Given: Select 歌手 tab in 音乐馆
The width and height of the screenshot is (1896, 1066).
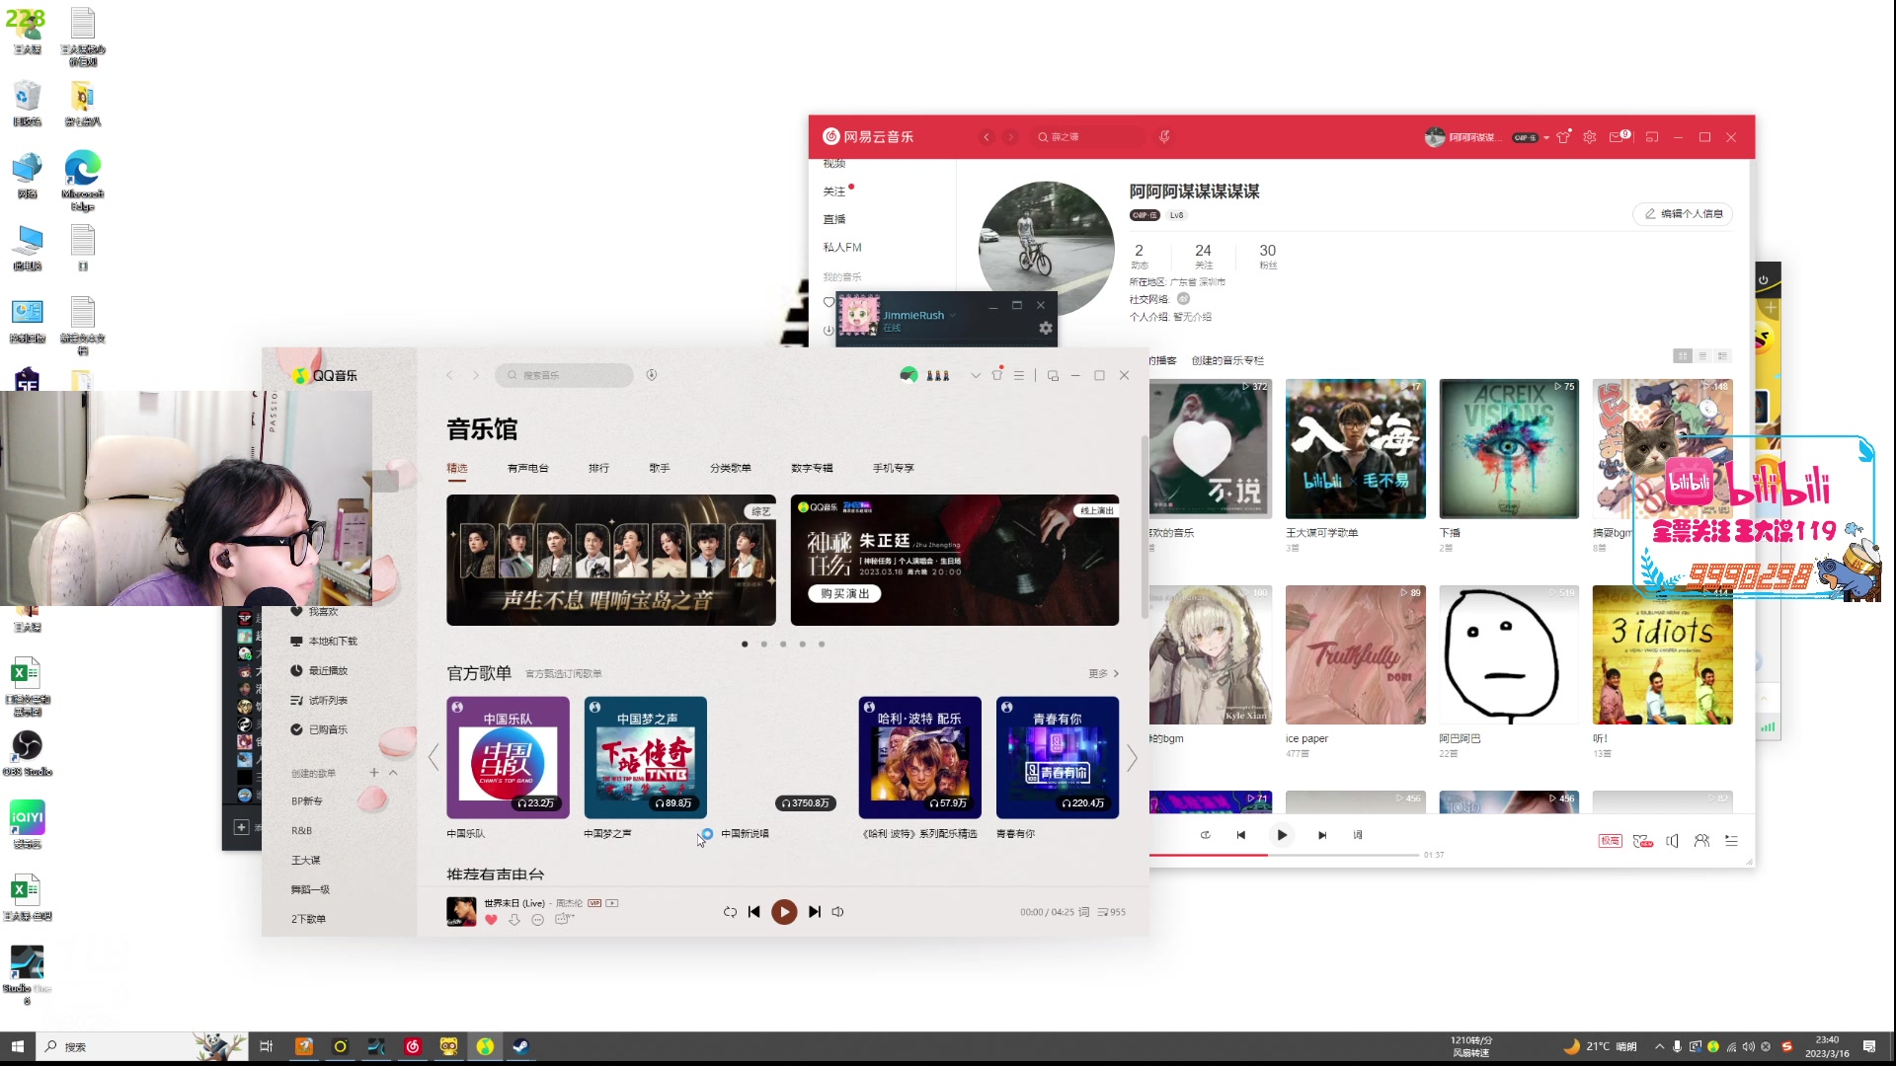Looking at the screenshot, I should coord(660,468).
